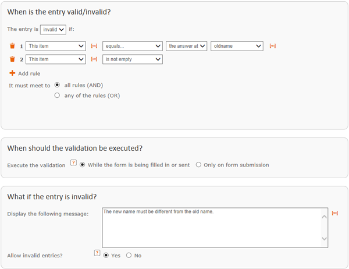Select any of the rules (OR)

[57, 95]
